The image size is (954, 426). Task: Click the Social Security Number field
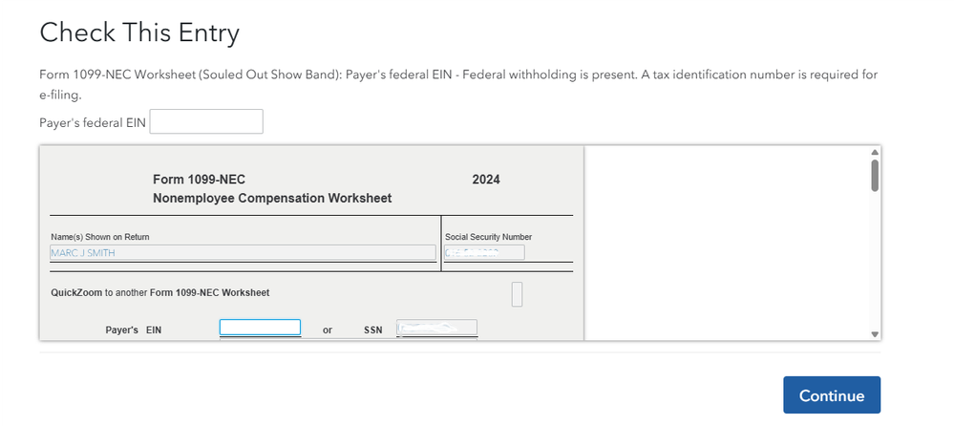[x=484, y=252]
